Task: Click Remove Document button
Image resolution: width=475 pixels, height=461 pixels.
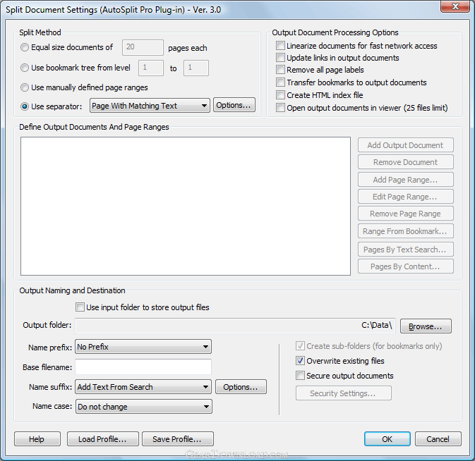Action: click(x=405, y=162)
